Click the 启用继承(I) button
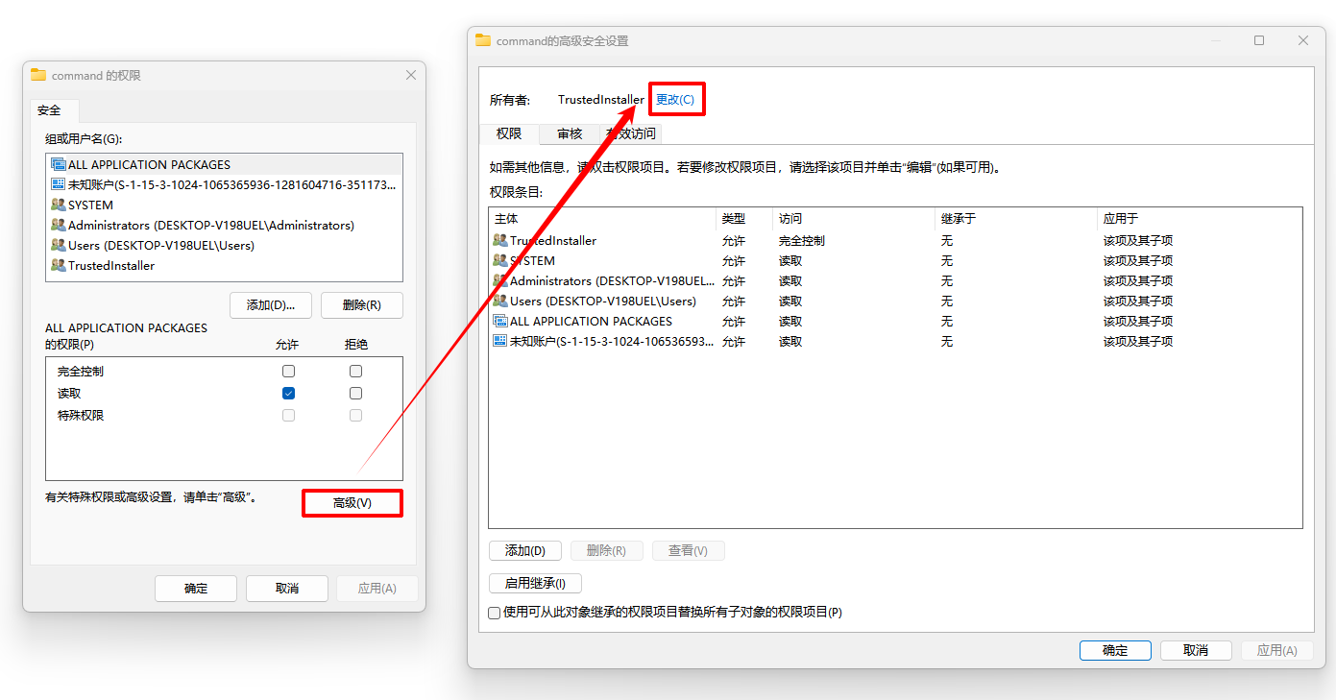 click(x=535, y=584)
